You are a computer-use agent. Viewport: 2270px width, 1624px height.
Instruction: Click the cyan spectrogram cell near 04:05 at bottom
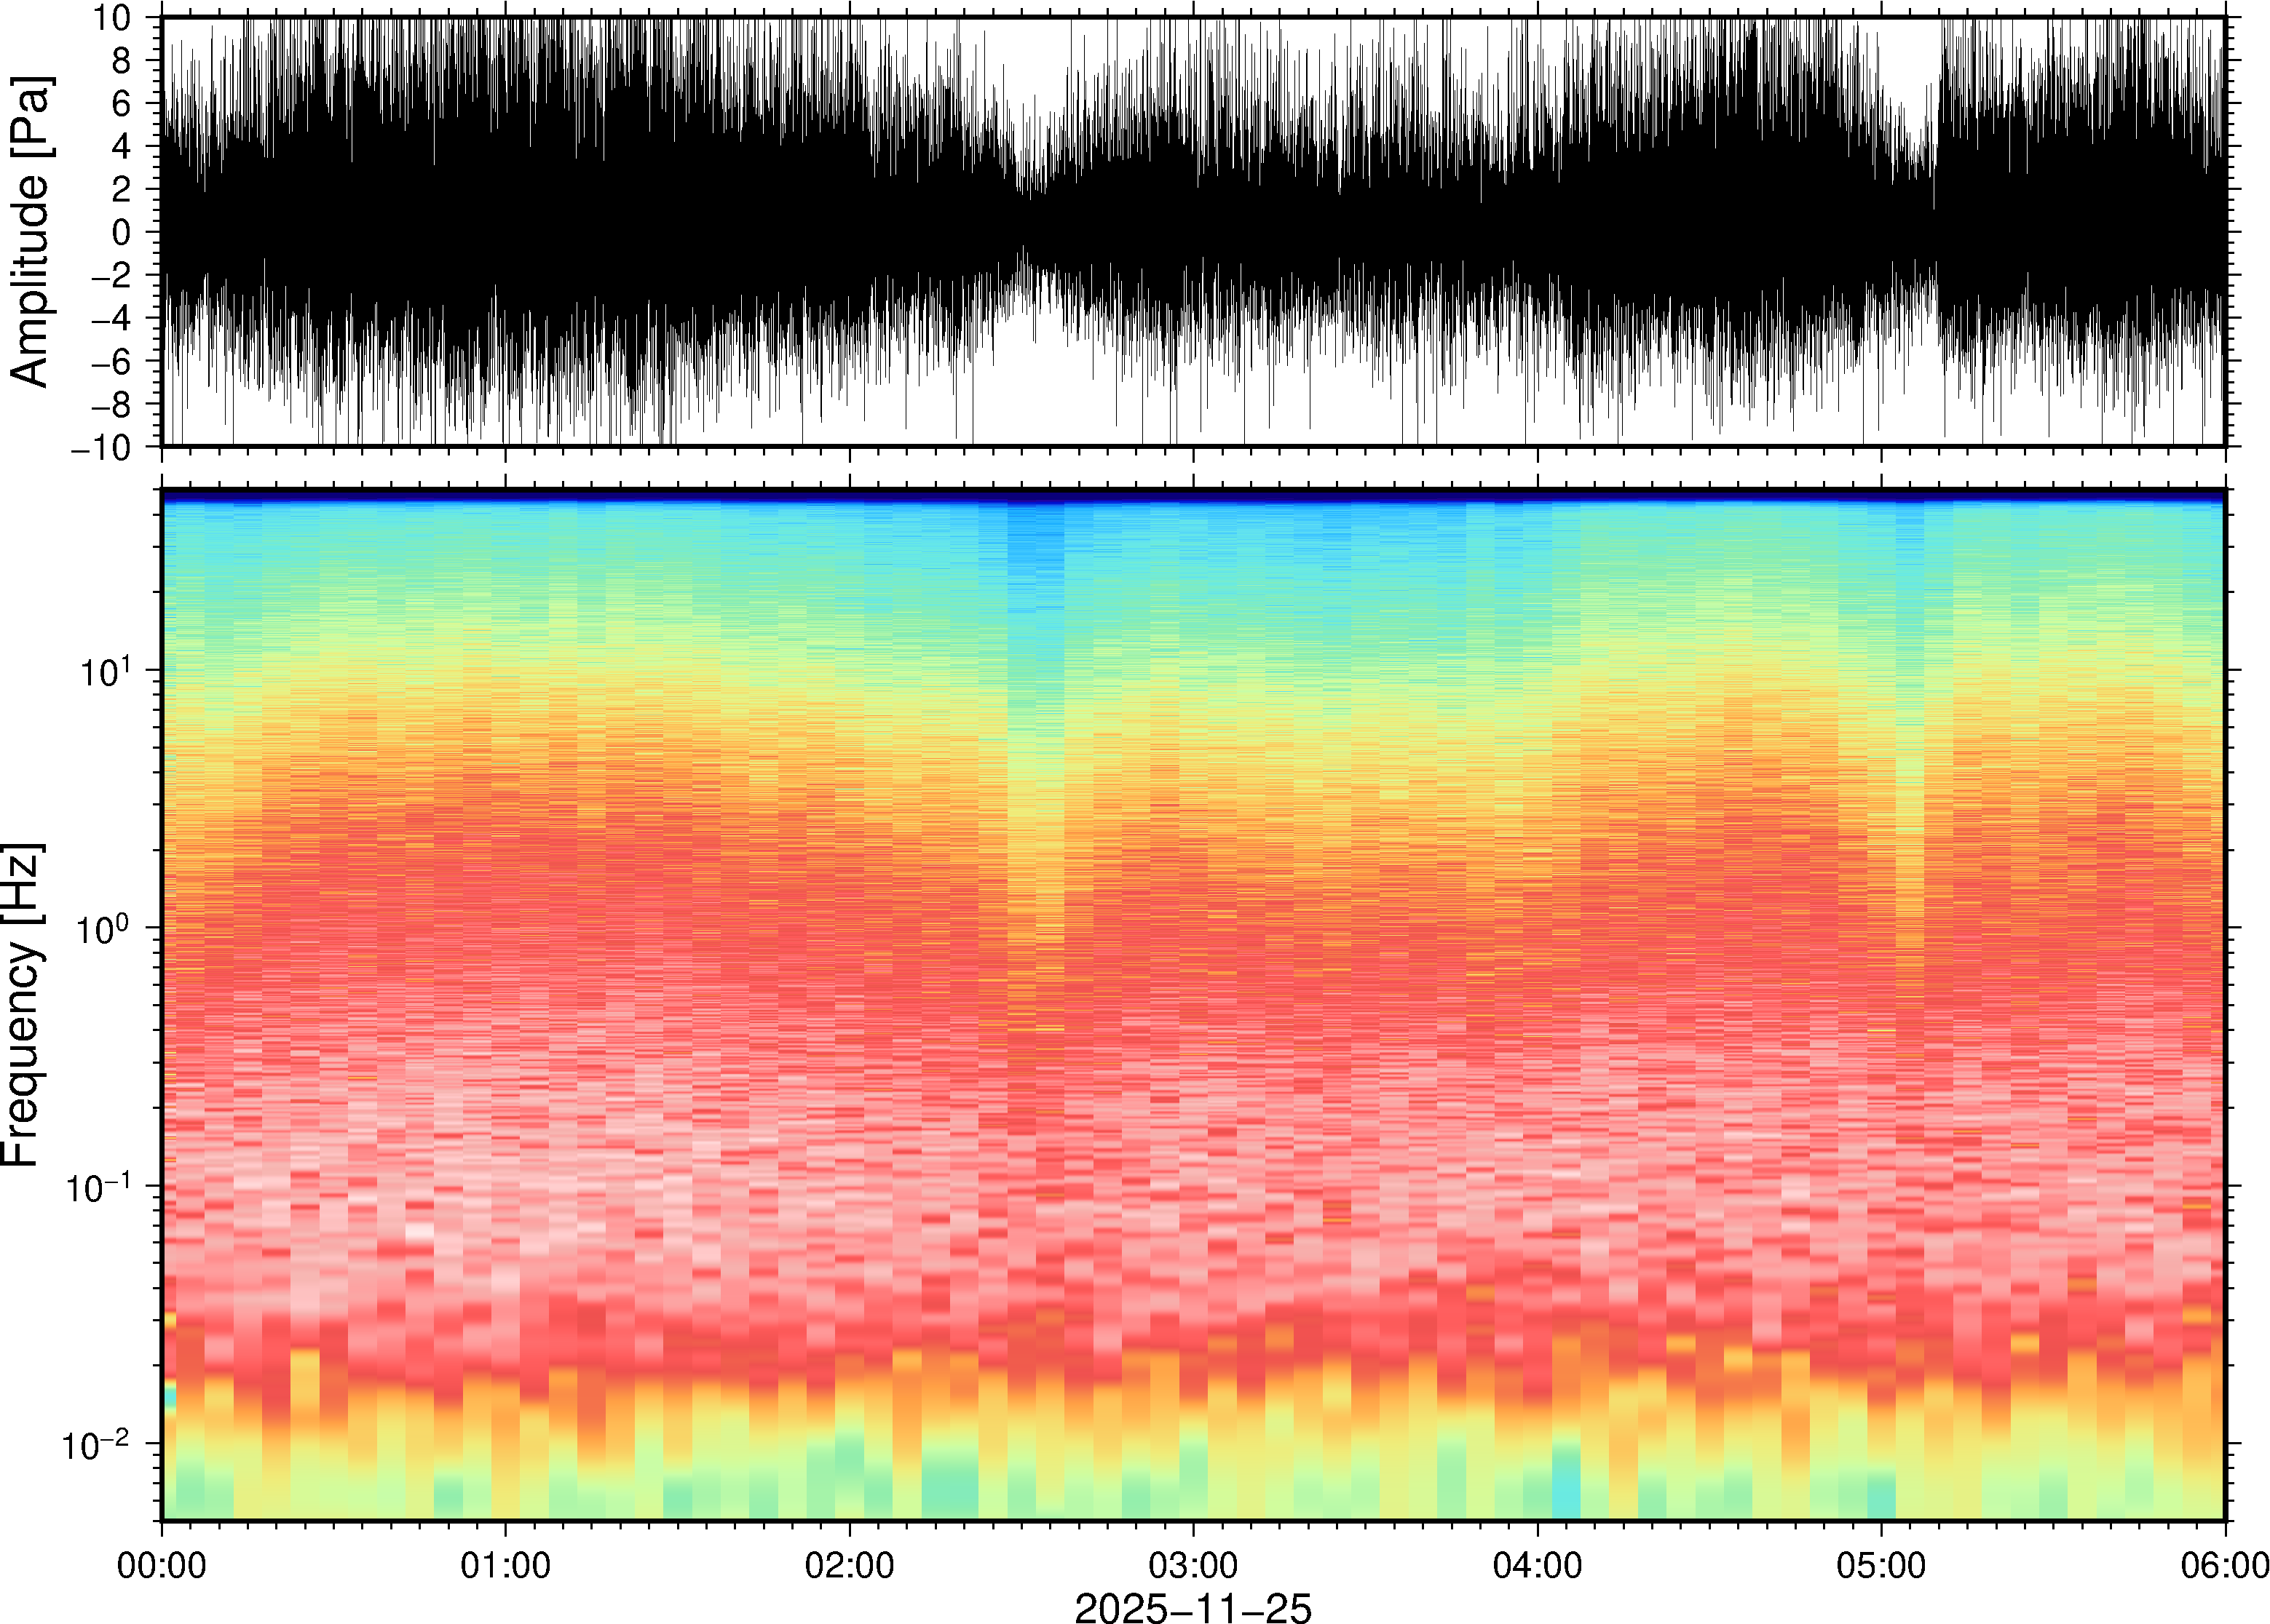click(1566, 1490)
